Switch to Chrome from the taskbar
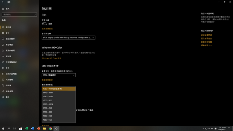 50,129
